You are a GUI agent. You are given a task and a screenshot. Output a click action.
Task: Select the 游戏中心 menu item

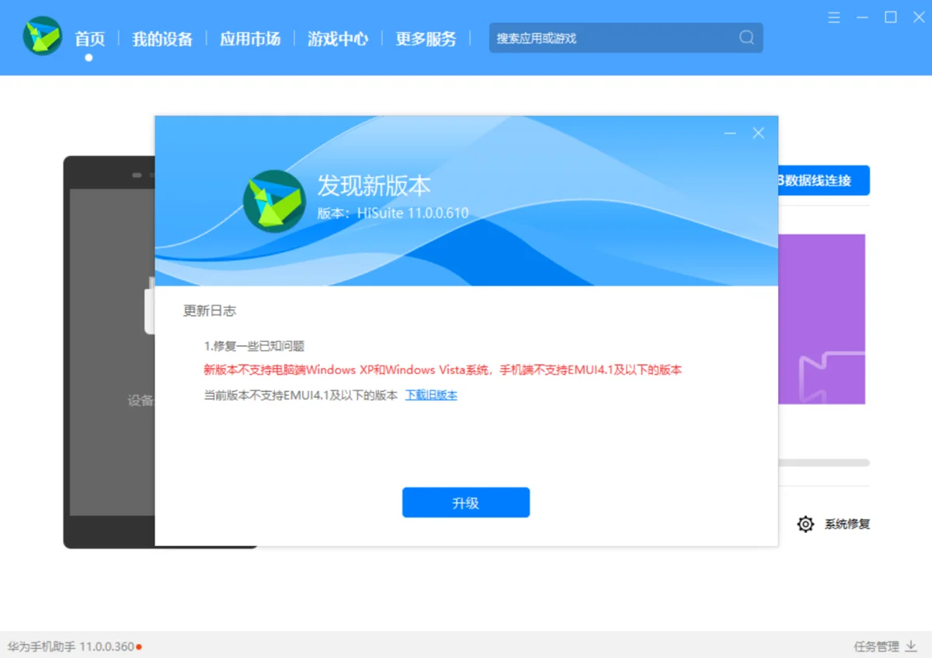point(337,39)
